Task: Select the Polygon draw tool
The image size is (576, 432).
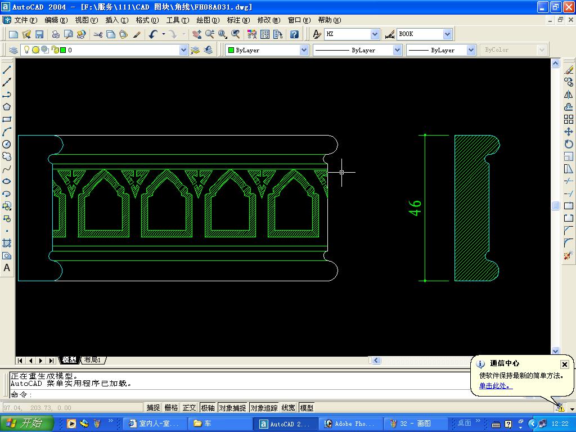Action: pyautogui.click(x=7, y=107)
